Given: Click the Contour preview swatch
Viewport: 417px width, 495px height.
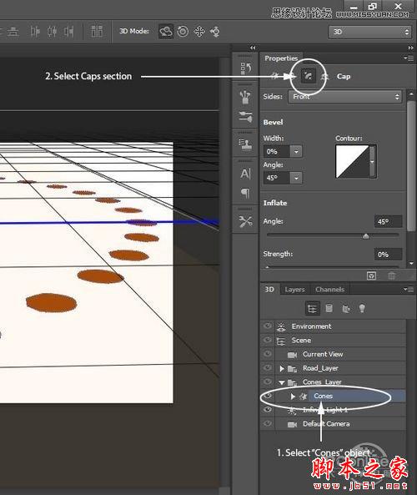Looking at the screenshot, I should 352,162.
